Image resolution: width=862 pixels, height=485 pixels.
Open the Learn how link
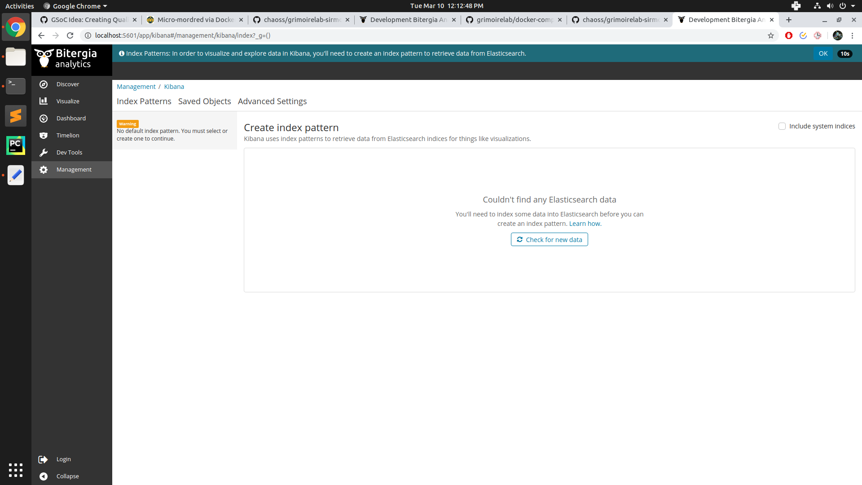pyautogui.click(x=585, y=223)
